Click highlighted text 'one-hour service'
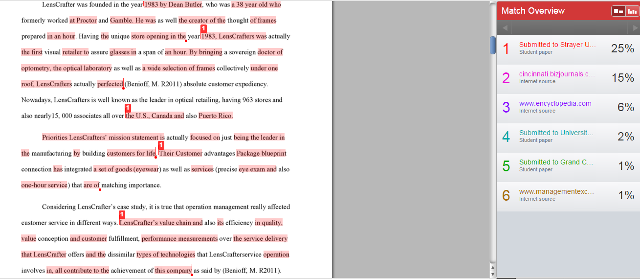640x279 pixels. tap(44, 185)
